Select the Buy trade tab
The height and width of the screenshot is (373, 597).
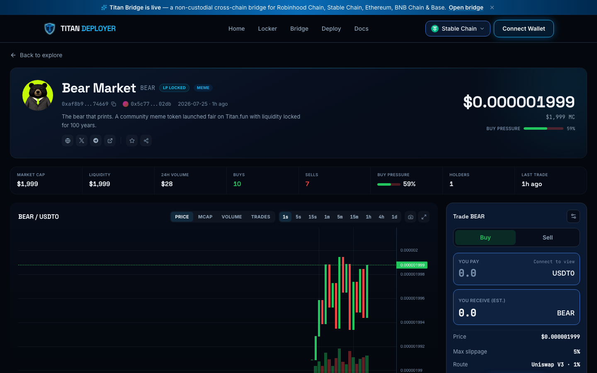click(485, 237)
